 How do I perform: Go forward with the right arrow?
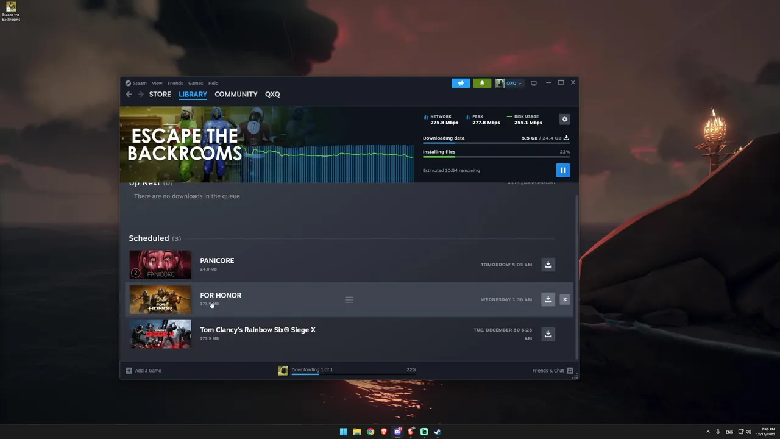click(x=141, y=94)
